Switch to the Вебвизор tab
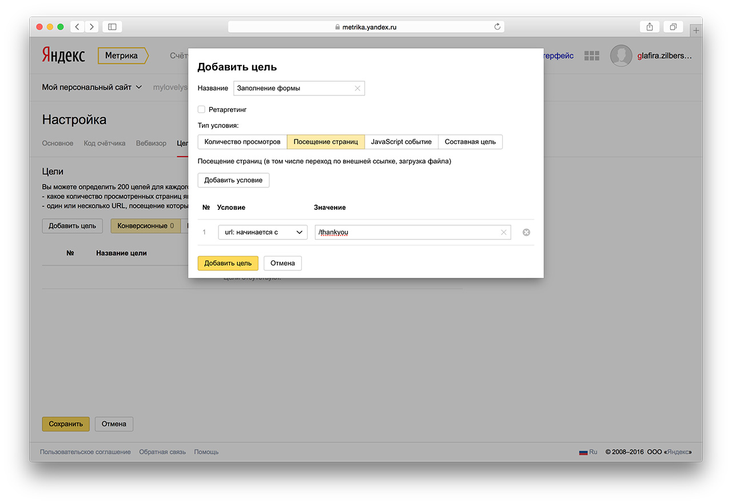 click(151, 143)
